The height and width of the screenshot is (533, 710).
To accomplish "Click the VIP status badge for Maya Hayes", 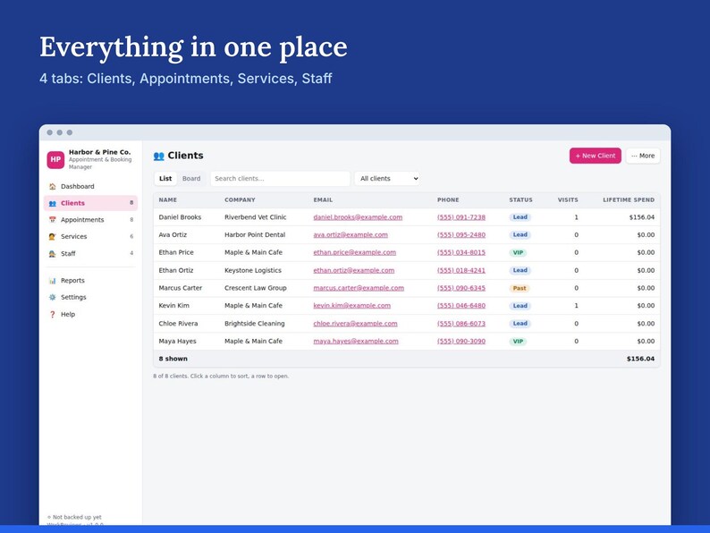I will tap(518, 342).
